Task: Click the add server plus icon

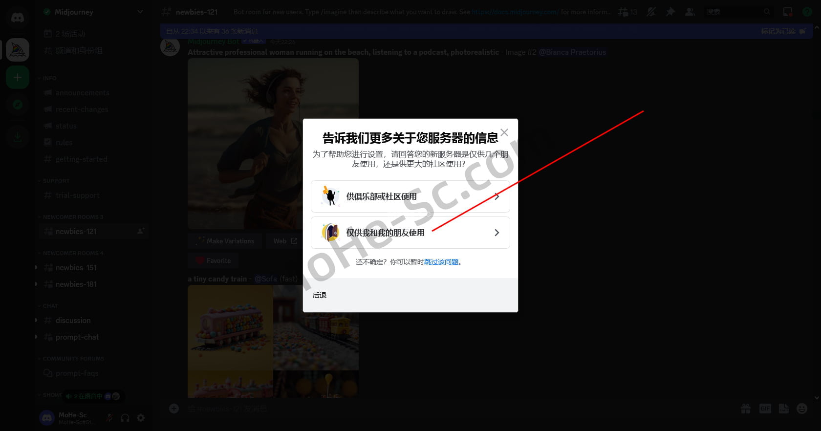Action: pyautogui.click(x=18, y=77)
